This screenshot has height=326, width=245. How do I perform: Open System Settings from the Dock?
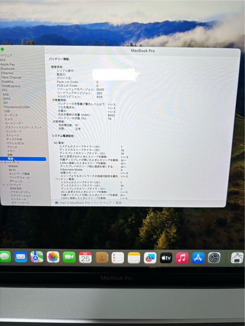(214, 258)
